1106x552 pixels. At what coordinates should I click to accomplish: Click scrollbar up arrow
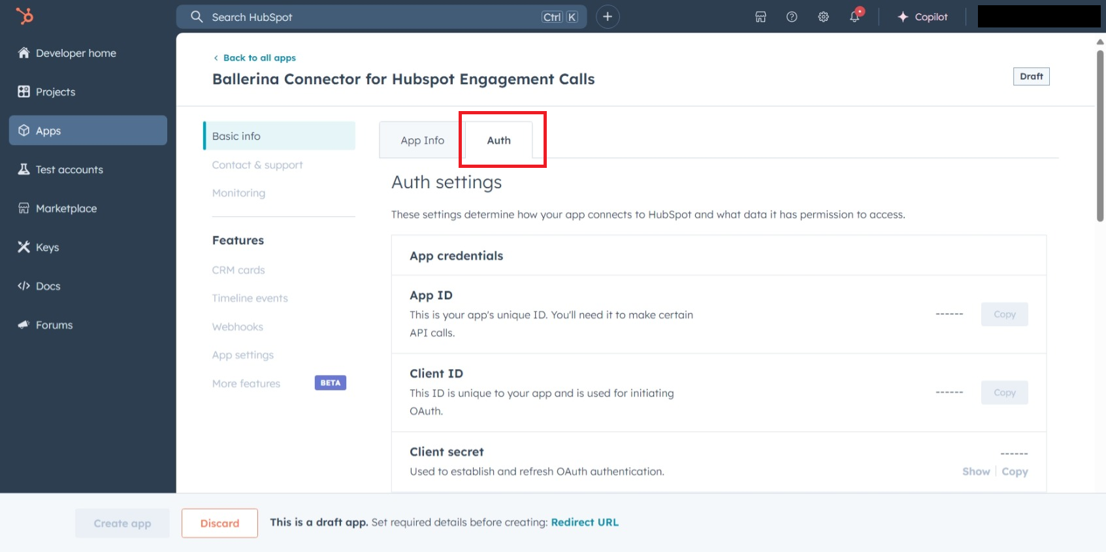tap(1100, 41)
